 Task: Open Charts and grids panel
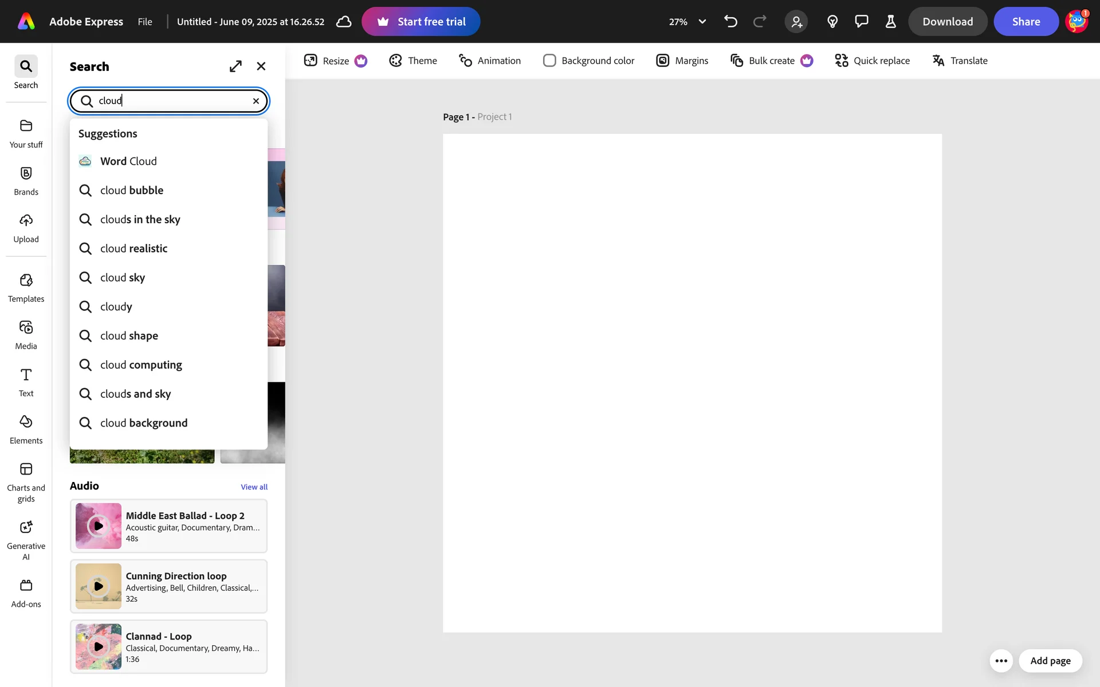[x=26, y=482]
